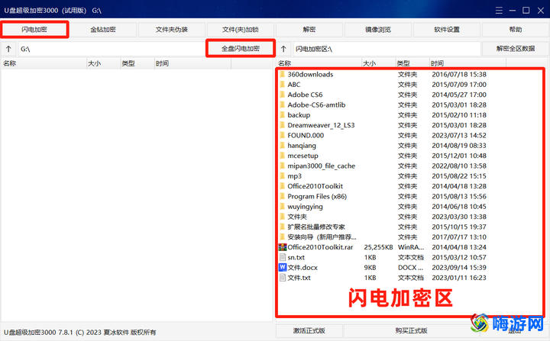Click 购买正式版 button
Screen dimensions: 550x341
411,330
